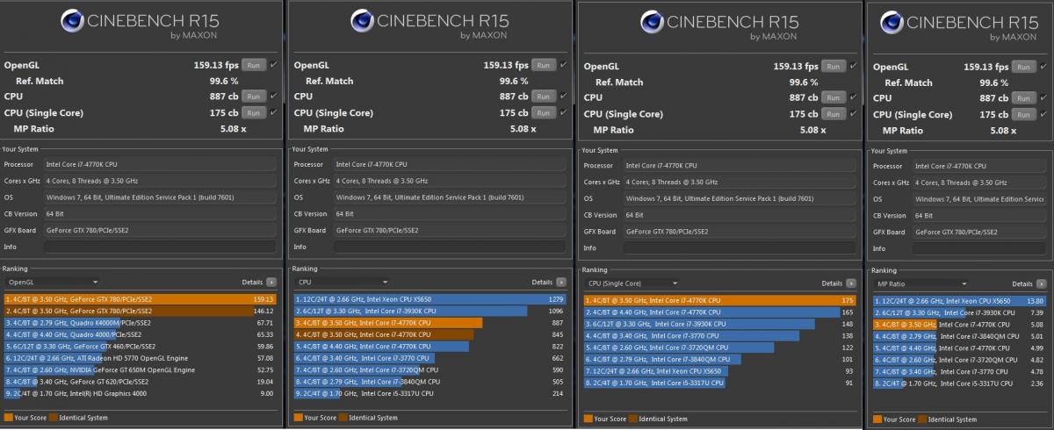Click the empty Info field in the CPU ranking panel
Viewport: 1054px width, 430px height.
[449, 247]
